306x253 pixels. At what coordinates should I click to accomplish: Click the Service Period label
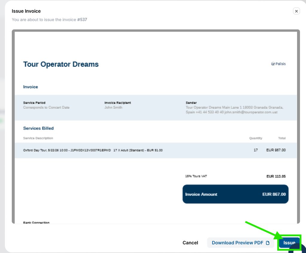(34, 103)
